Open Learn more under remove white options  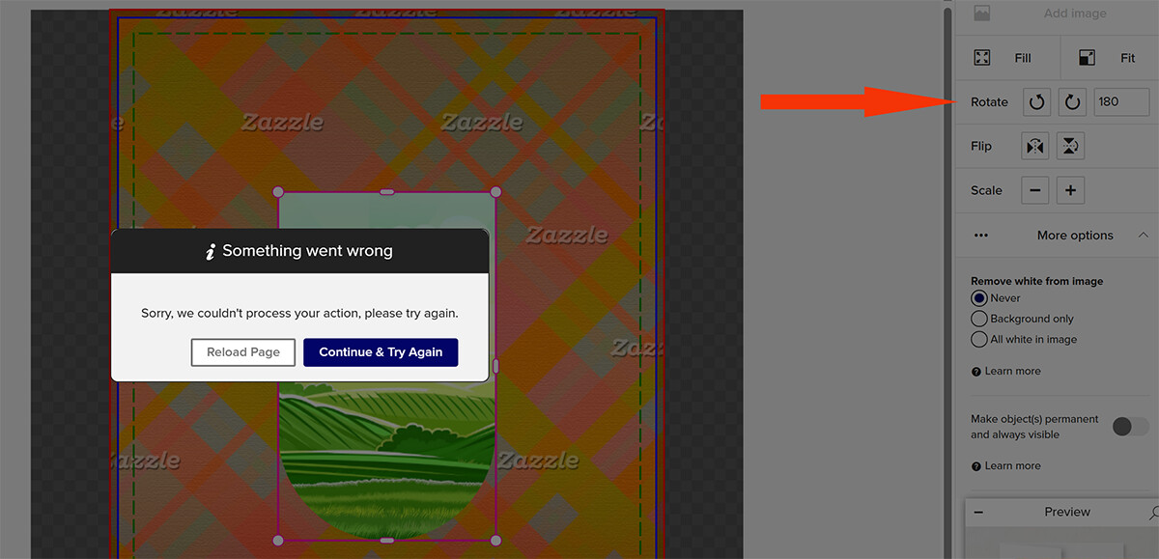(x=1012, y=372)
